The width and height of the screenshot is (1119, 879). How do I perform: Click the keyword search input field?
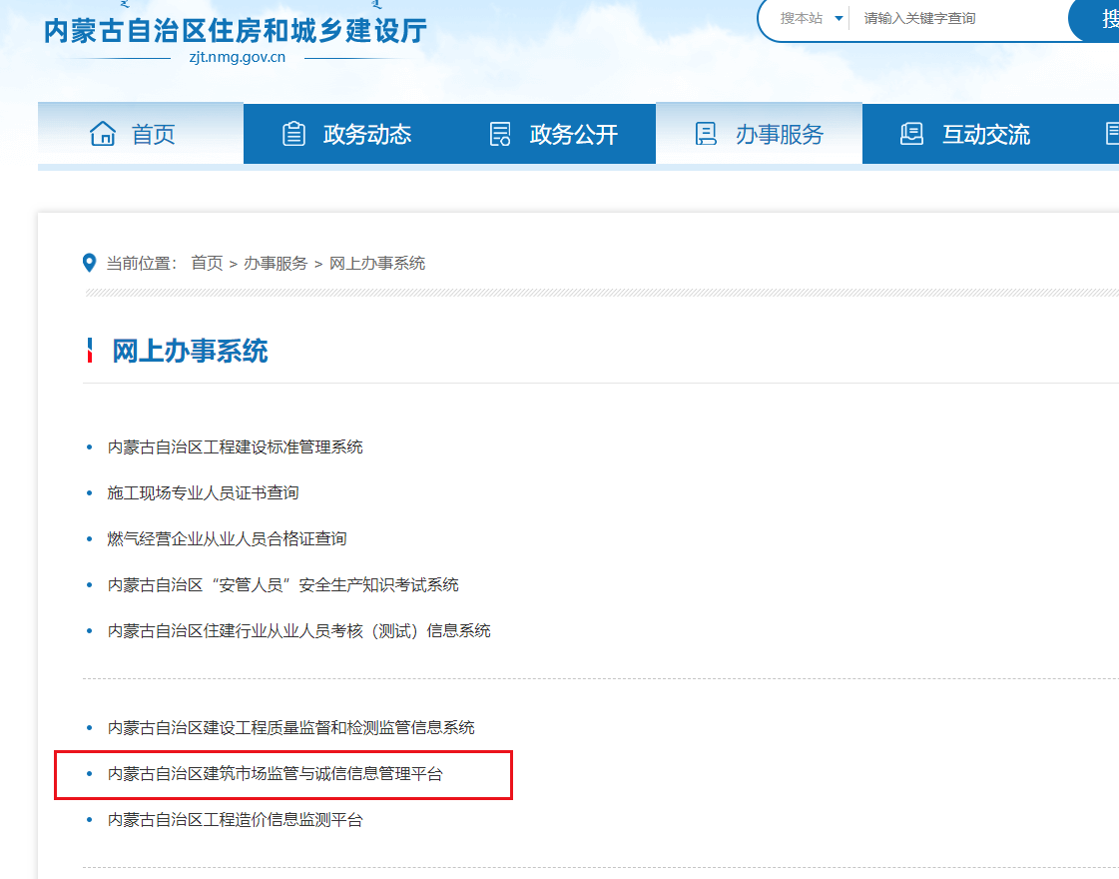[953, 18]
